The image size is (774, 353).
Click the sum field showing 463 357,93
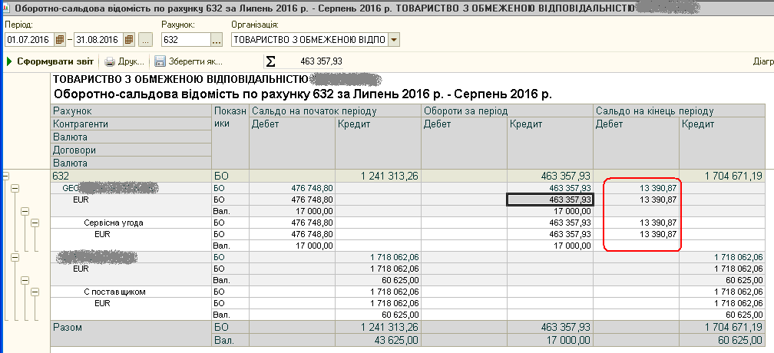[321, 61]
